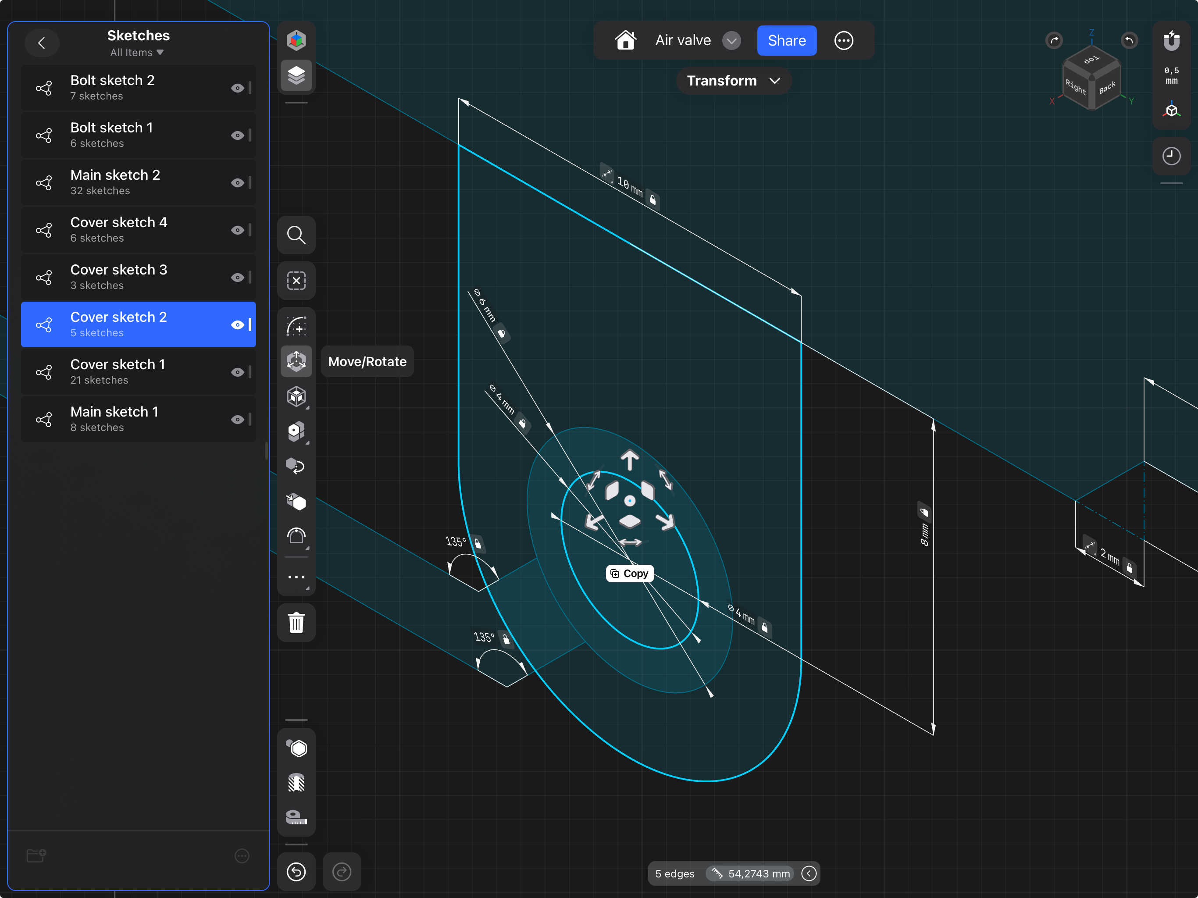
Task: Open the Transform dropdown
Action: [x=734, y=81]
